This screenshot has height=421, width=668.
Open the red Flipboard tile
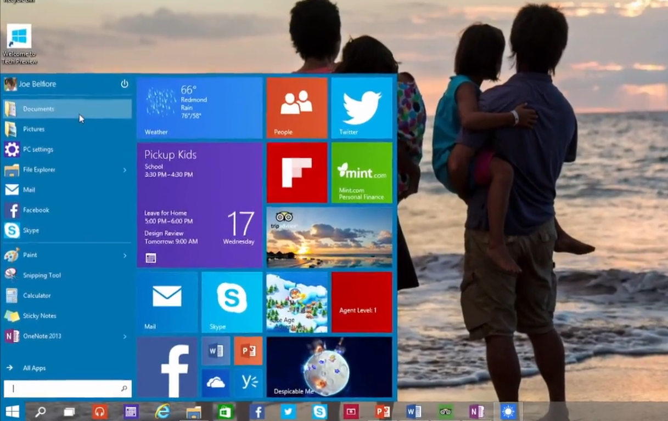tap(297, 173)
